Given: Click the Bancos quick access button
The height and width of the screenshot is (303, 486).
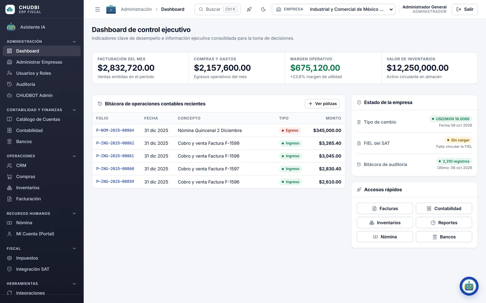Looking at the screenshot, I should (x=444, y=237).
